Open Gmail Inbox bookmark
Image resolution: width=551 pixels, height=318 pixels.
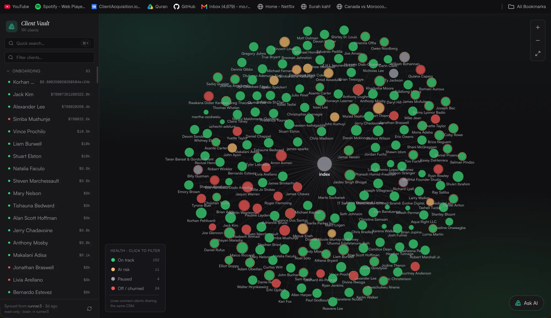pyautogui.click(x=226, y=7)
